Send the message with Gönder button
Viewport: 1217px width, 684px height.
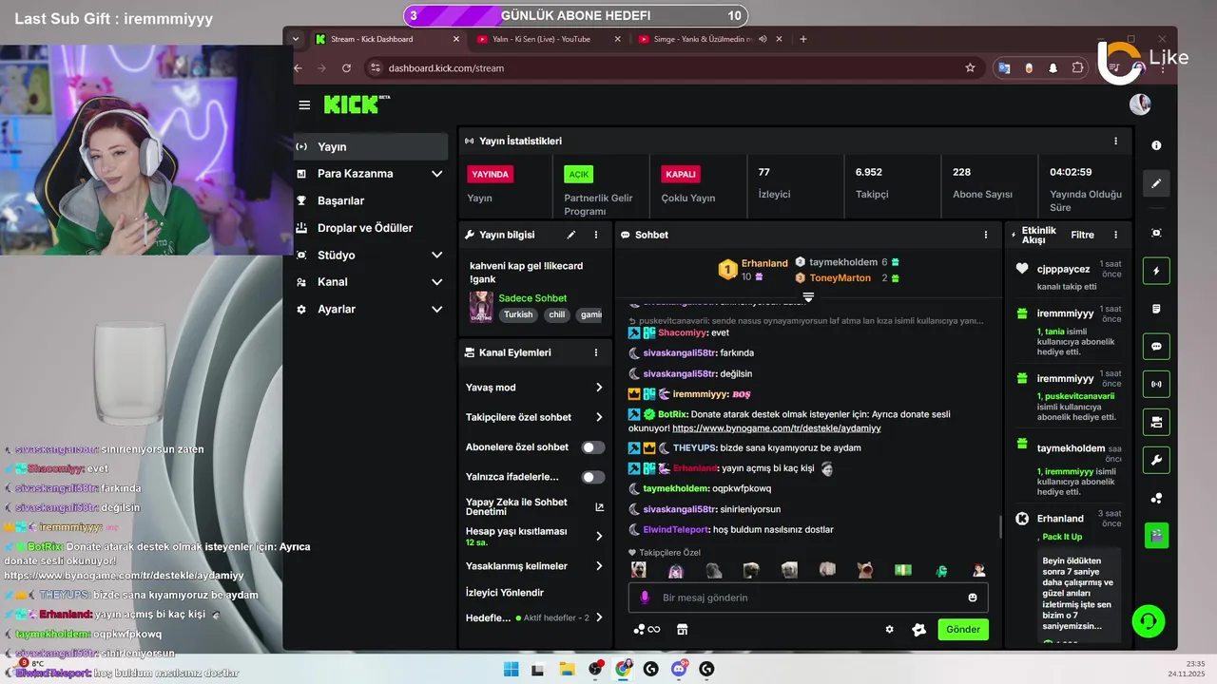pyautogui.click(x=963, y=629)
